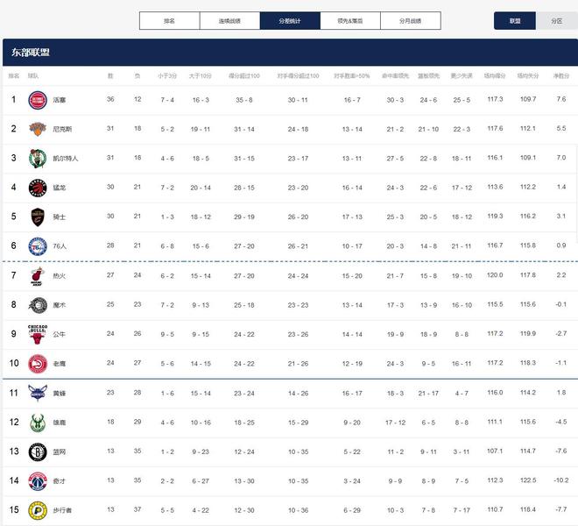578x526 pixels.
Task: Select the 领先&落后 tab
Action: click(x=350, y=20)
